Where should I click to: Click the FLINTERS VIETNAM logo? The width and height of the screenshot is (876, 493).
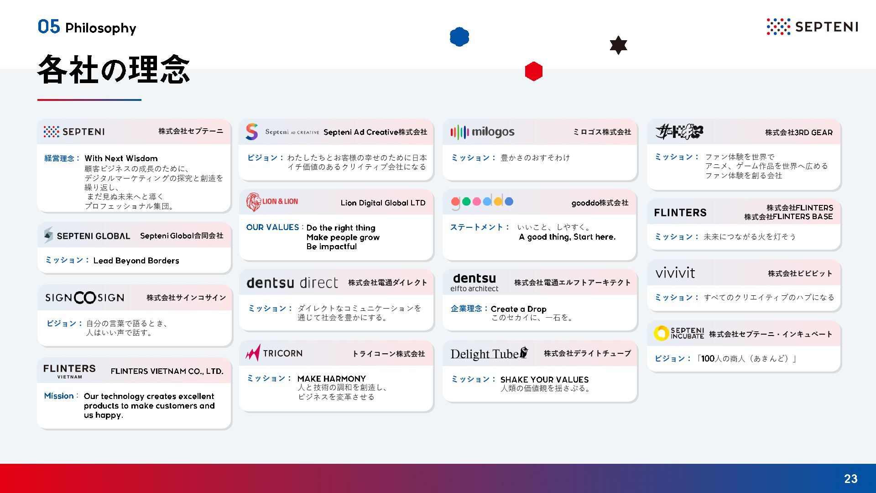tap(69, 371)
